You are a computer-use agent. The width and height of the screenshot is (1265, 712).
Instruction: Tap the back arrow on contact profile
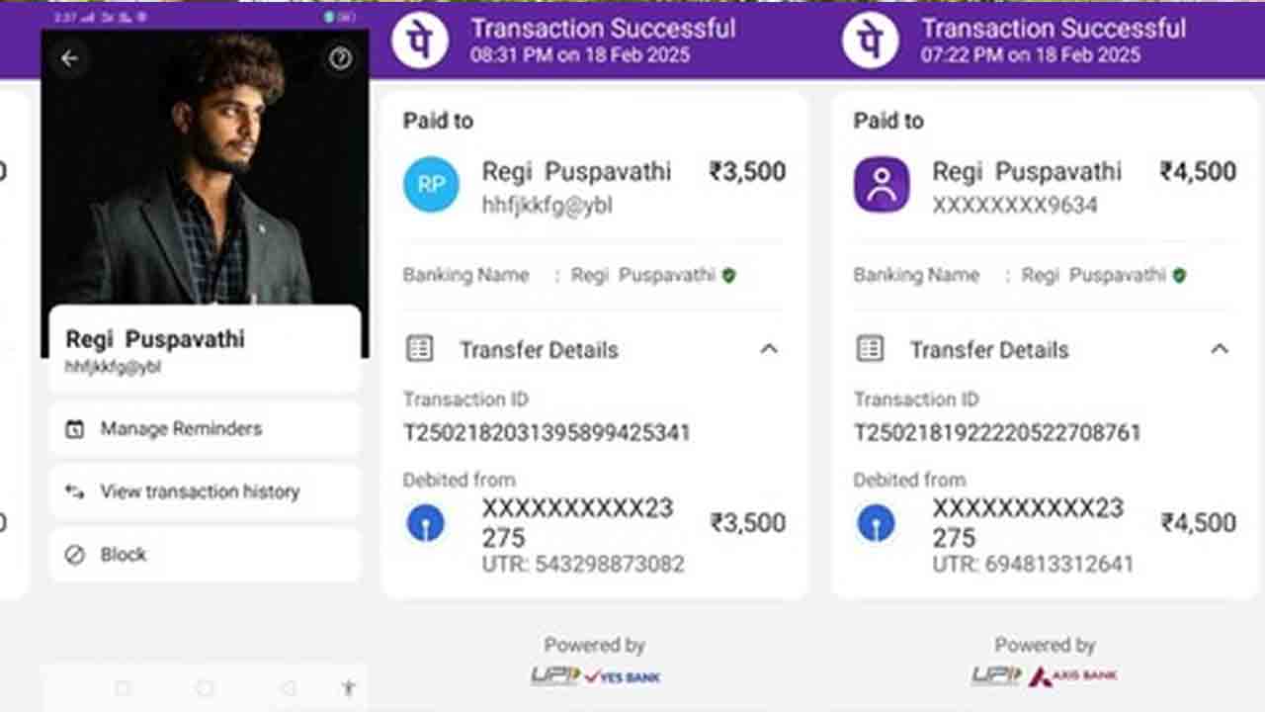click(x=69, y=59)
